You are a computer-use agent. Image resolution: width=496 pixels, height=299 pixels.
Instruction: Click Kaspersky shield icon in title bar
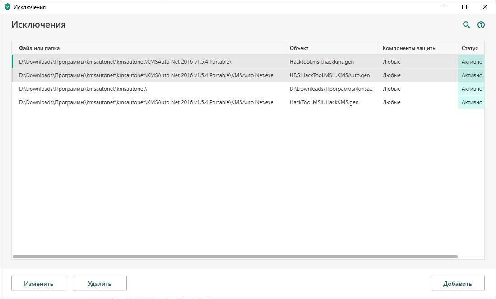coord(8,7)
